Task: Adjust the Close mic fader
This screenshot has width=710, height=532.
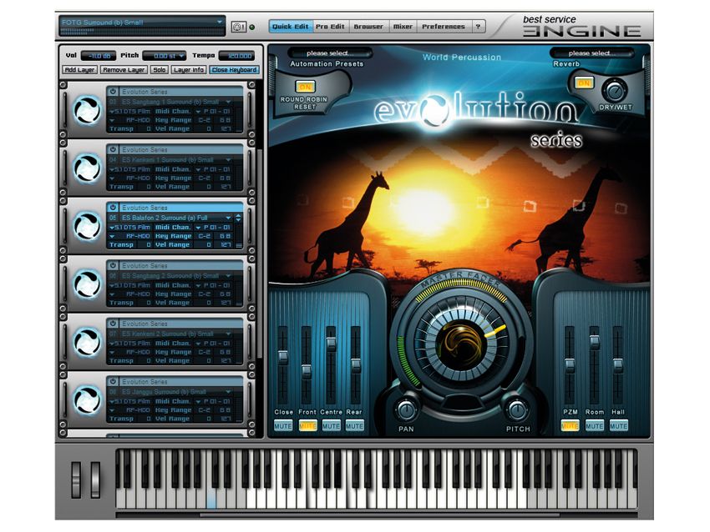Action: click(x=283, y=357)
